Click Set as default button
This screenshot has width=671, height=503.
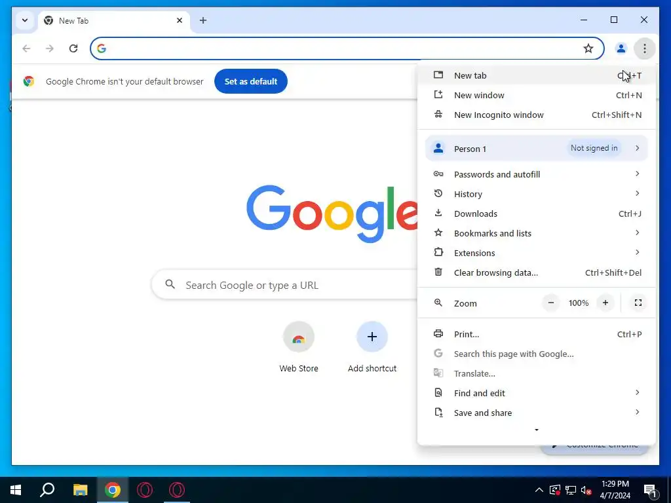pyautogui.click(x=251, y=81)
